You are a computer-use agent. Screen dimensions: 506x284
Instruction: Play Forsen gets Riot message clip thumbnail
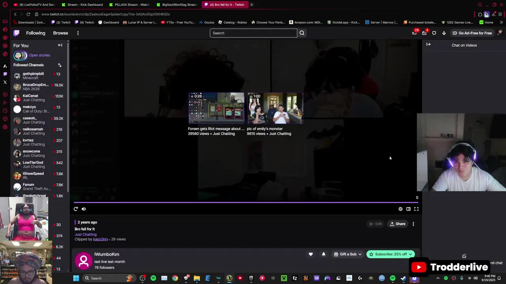216,108
